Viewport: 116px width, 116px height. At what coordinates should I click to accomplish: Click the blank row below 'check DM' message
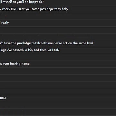pyautogui.click(x=58, y=16)
